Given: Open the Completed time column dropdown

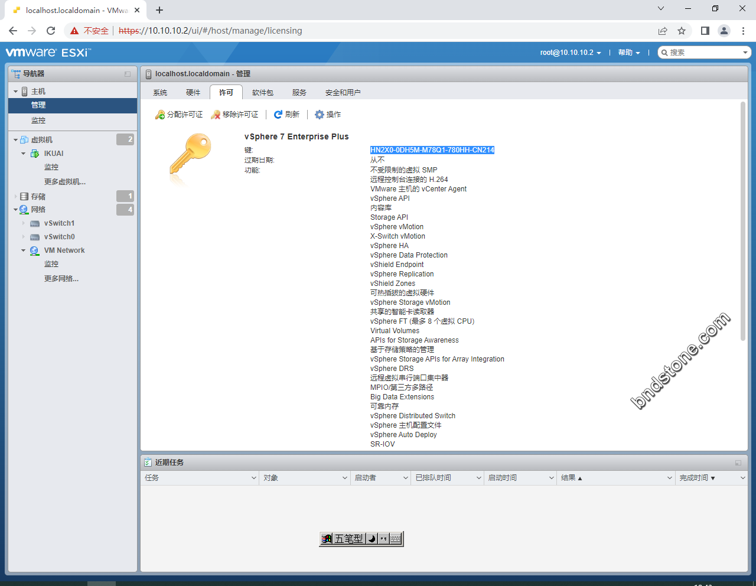Looking at the screenshot, I should pyautogui.click(x=743, y=478).
